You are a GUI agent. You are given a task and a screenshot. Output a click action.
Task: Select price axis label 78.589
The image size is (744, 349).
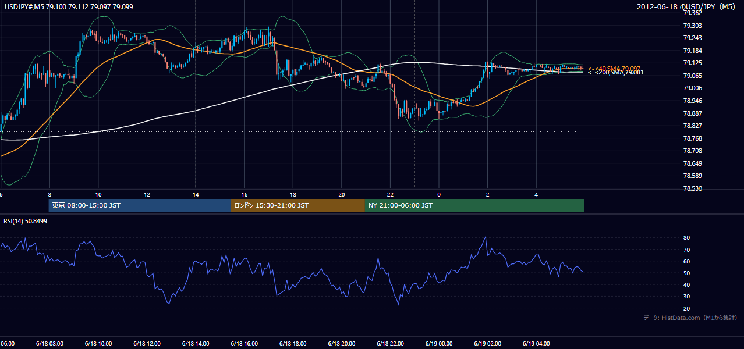point(692,176)
